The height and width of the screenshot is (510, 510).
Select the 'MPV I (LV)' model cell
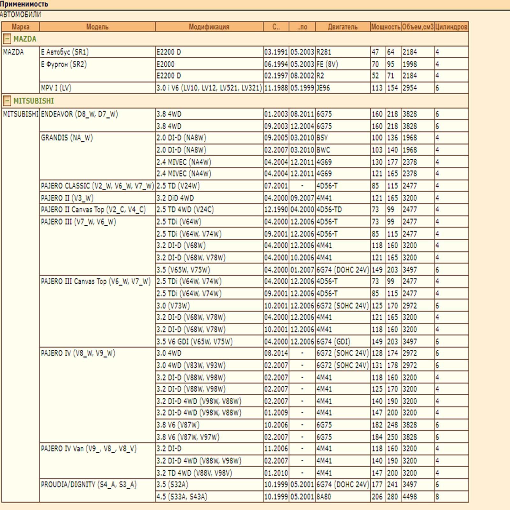[x=97, y=88]
